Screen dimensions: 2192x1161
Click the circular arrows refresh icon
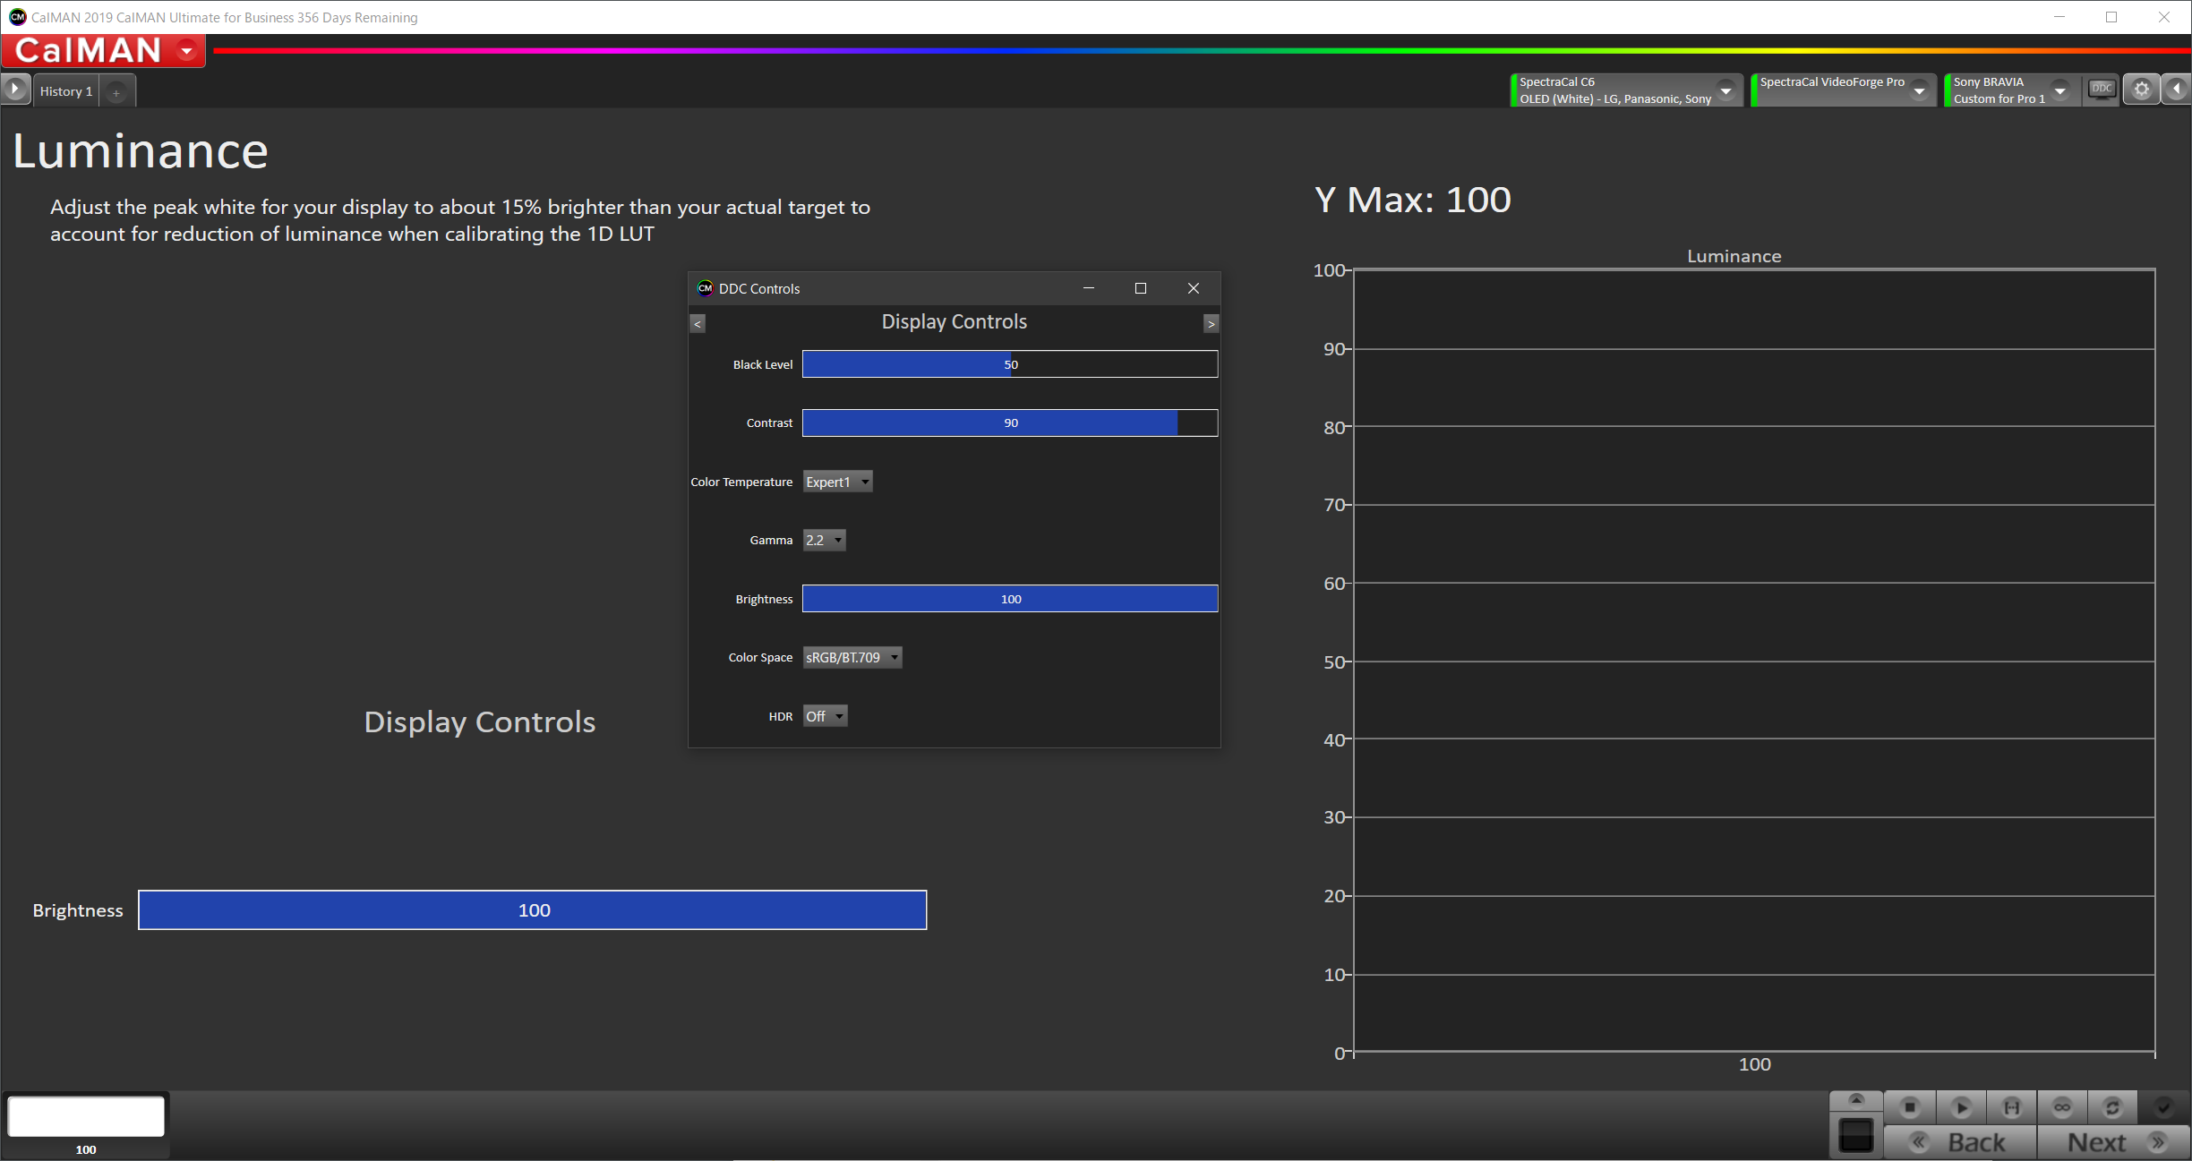coord(2112,1108)
